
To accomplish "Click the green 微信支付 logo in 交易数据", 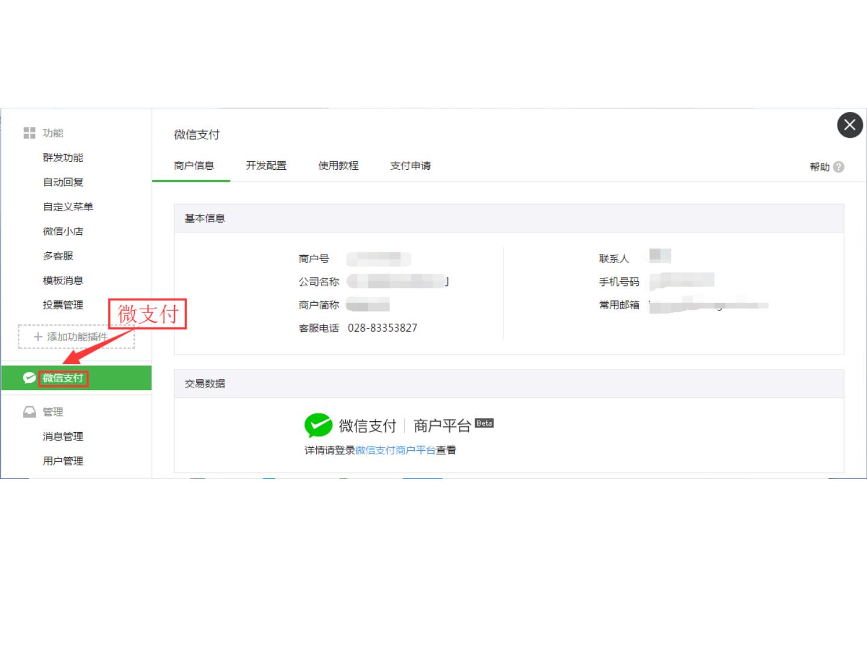I will 319,426.
